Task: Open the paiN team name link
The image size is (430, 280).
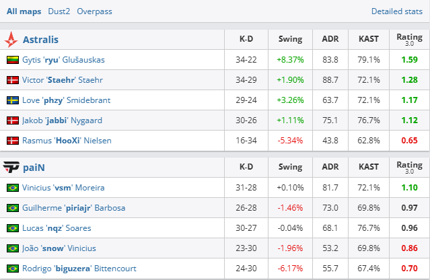Action: click(x=35, y=168)
